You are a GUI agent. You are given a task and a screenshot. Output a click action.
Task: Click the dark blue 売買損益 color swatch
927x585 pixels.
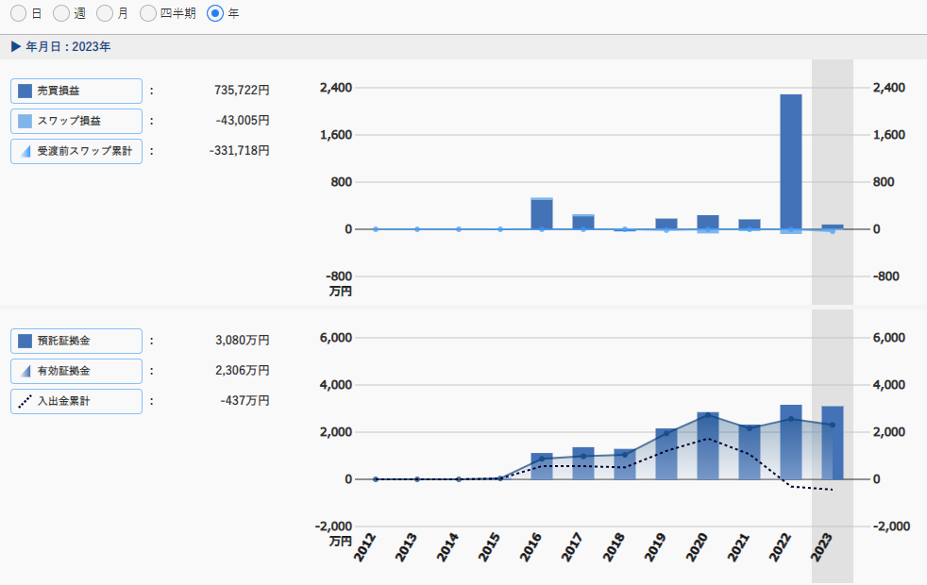pyautogui.click(x=25, y=91)
